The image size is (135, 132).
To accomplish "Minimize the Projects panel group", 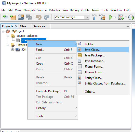I will (128, 26).
